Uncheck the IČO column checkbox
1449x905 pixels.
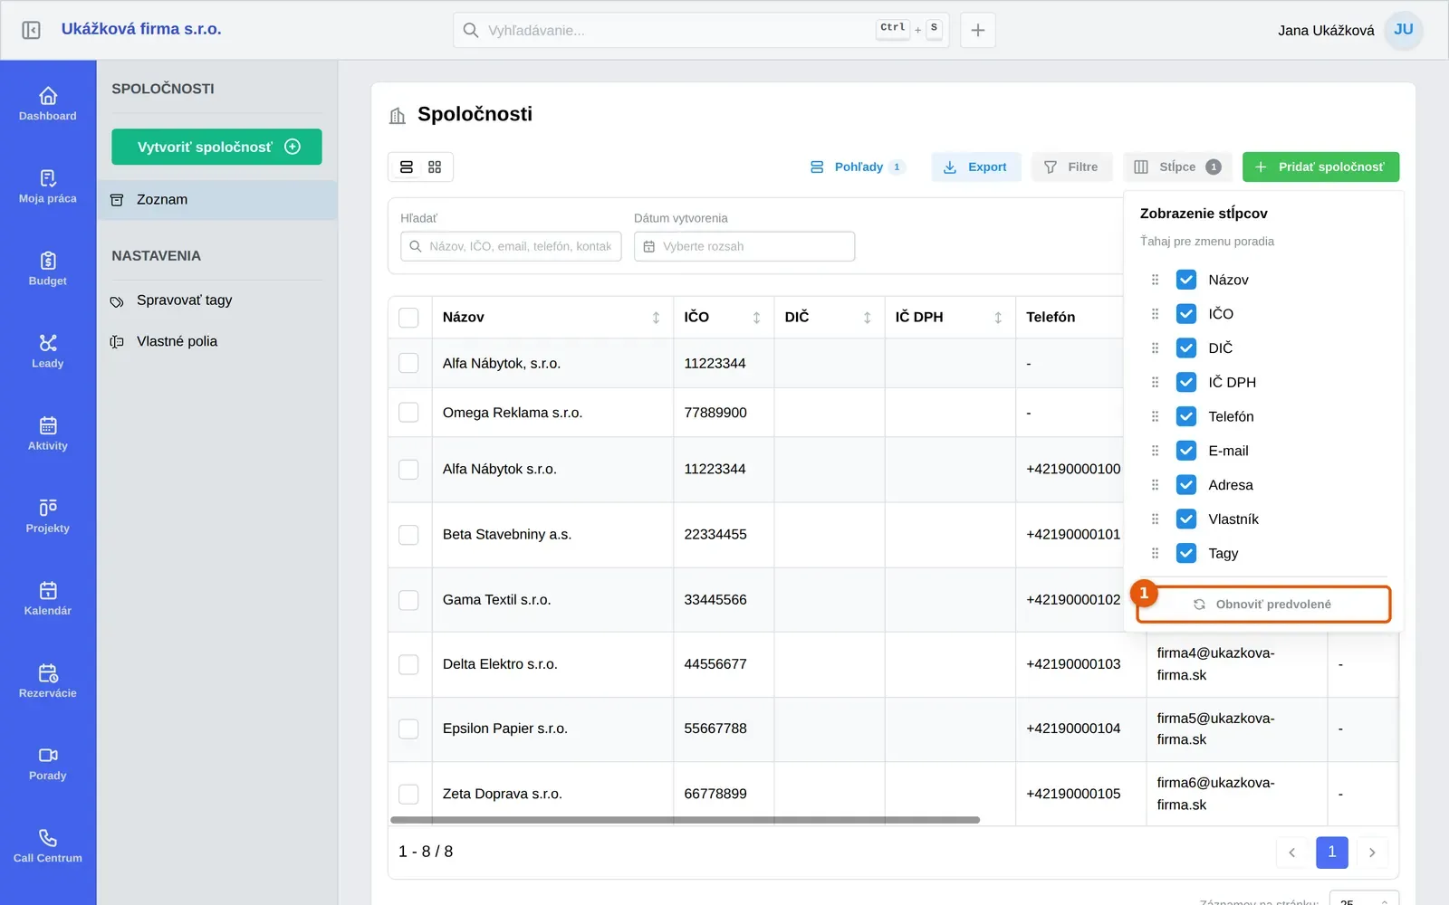click(1186, 314)
